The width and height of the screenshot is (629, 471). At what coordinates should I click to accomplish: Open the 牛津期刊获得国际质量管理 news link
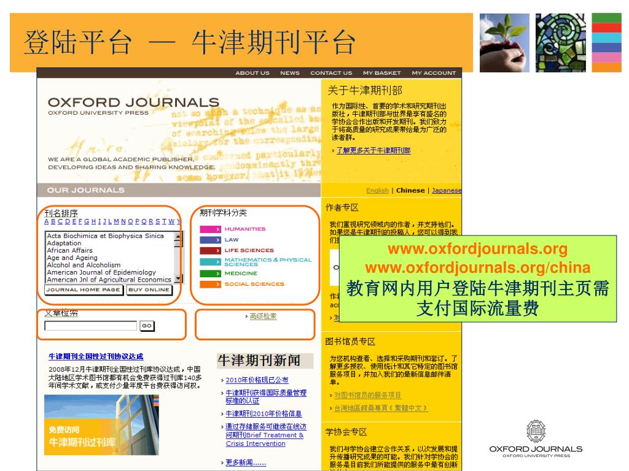tap(266, 397)
